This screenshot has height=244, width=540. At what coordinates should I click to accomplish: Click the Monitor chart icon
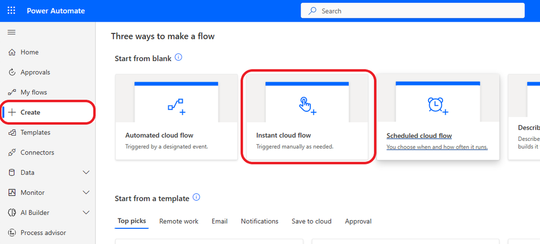tap(12, 192)
